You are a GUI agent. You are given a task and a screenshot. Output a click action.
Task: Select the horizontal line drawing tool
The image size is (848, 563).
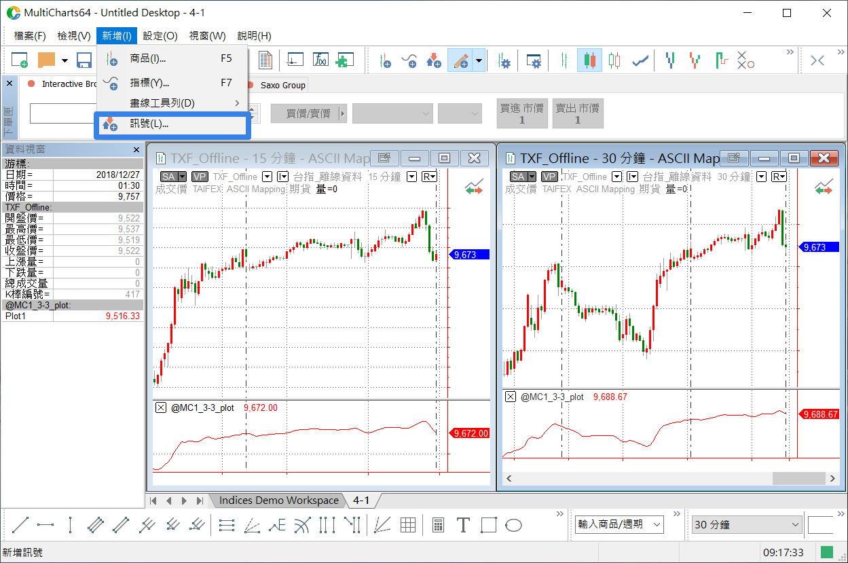point(45,524)
